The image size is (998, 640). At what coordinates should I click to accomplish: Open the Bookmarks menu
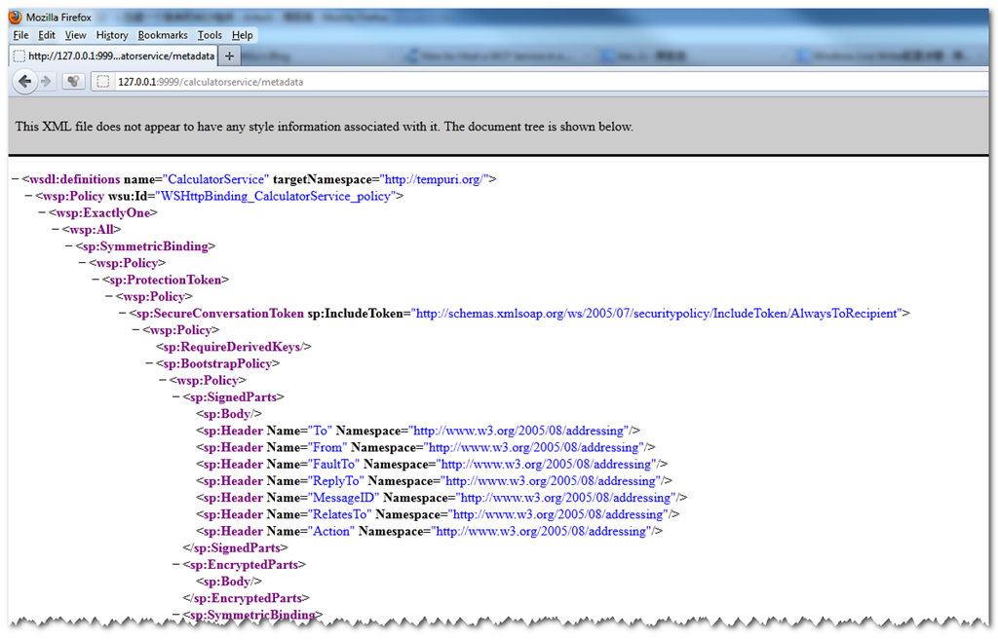click(x=162, y=35)
